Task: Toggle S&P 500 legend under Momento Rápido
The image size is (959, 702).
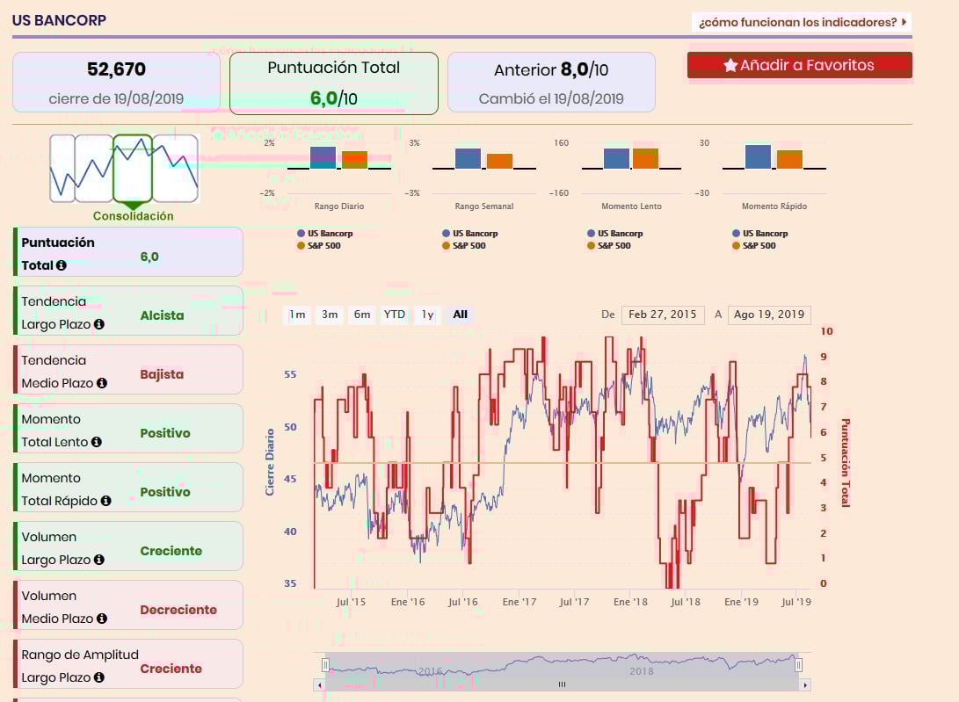Action: pos(753,245)
